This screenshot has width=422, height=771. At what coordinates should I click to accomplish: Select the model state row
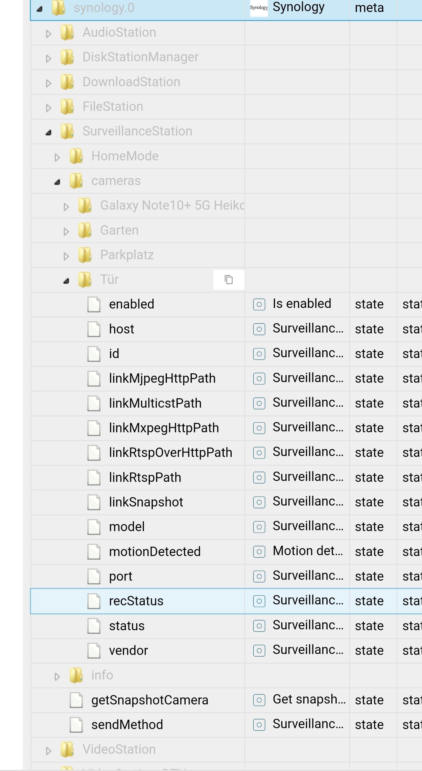tap(226, 527)
